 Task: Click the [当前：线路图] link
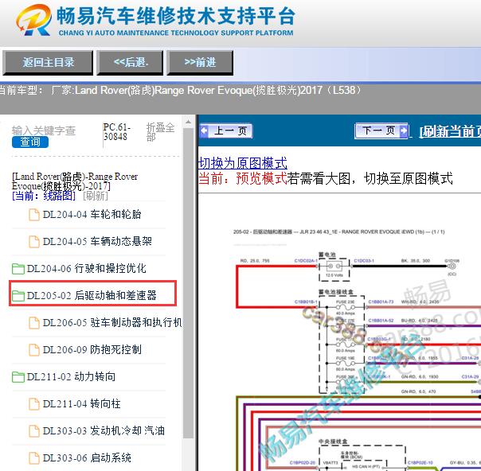coord(44,196)
